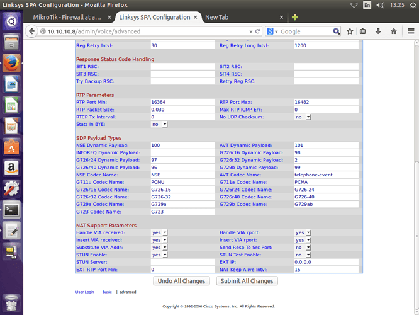
Task: Click the NAT Keep Alive Intvl field
Action: (327, 270)
